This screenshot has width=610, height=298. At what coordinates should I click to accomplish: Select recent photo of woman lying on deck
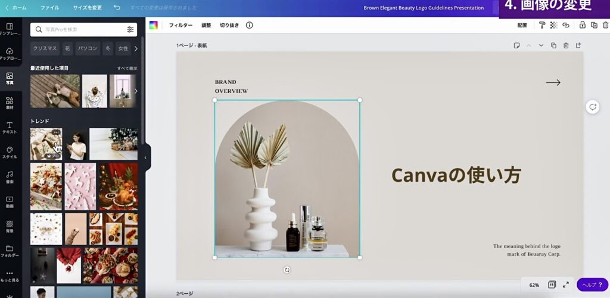pyautogui.click(x=55, y=91)
